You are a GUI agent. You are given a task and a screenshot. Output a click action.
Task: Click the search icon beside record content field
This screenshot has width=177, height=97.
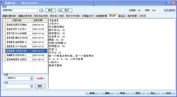(x=41, y=10)
